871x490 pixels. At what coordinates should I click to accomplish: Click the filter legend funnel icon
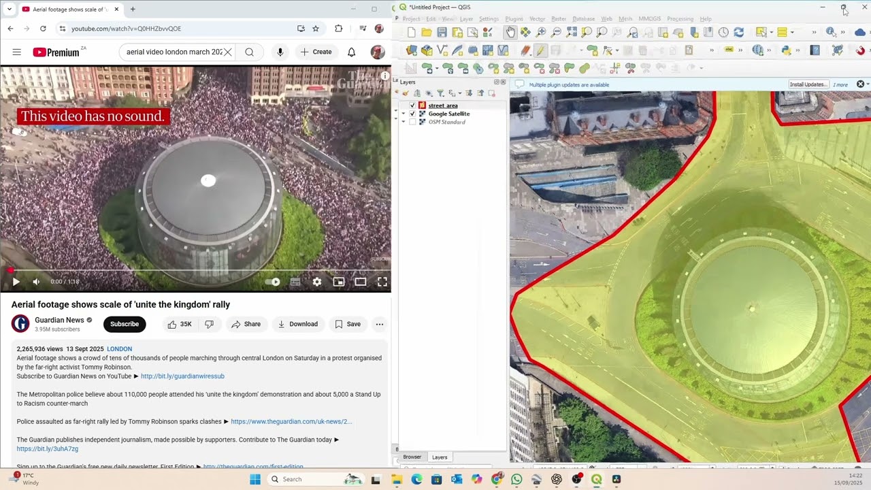point(440,93)
